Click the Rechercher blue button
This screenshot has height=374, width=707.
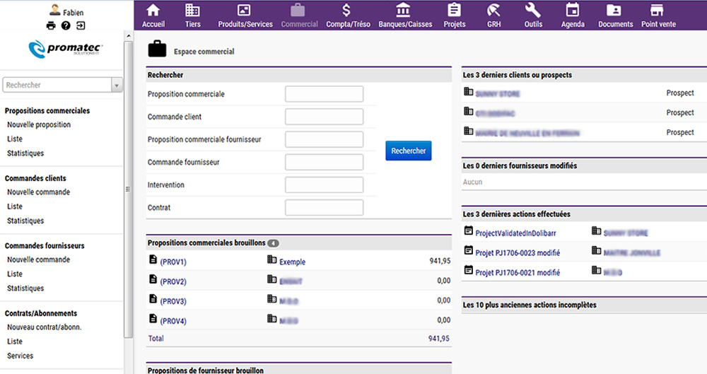coord(409,151)
